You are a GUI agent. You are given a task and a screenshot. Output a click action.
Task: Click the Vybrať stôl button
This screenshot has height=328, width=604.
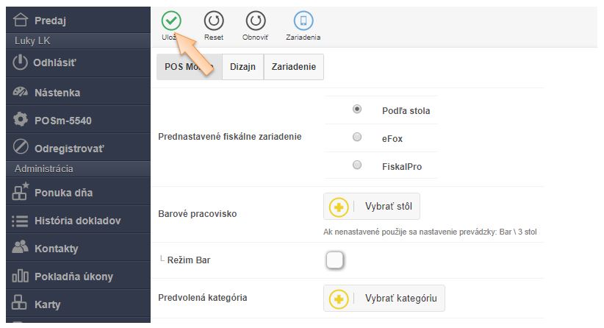pyautogui.click(x=372, y=207)
